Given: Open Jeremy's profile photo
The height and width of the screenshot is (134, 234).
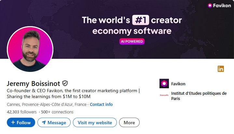Looking at the screenshot, I should [30, 49].
